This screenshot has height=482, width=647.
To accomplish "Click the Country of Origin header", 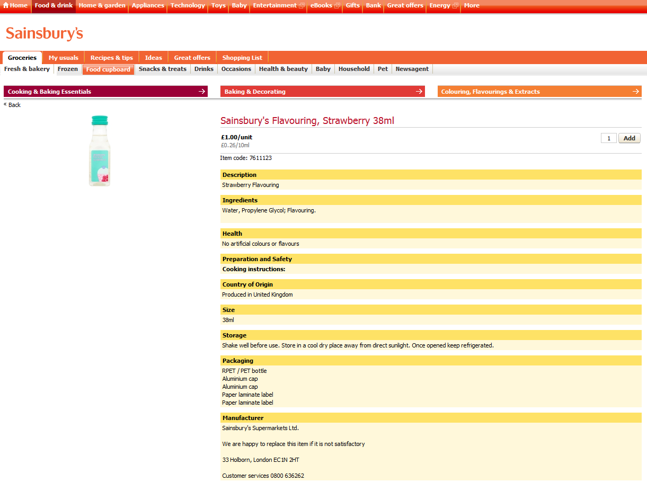I will click(x=431, y=284).
